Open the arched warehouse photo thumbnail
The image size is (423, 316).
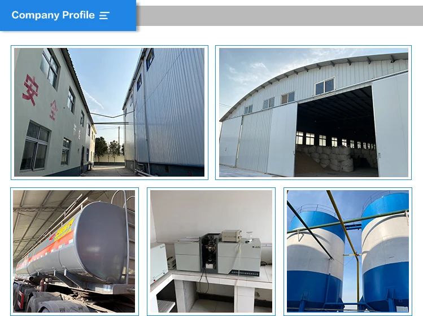click(x=313, y=112)
